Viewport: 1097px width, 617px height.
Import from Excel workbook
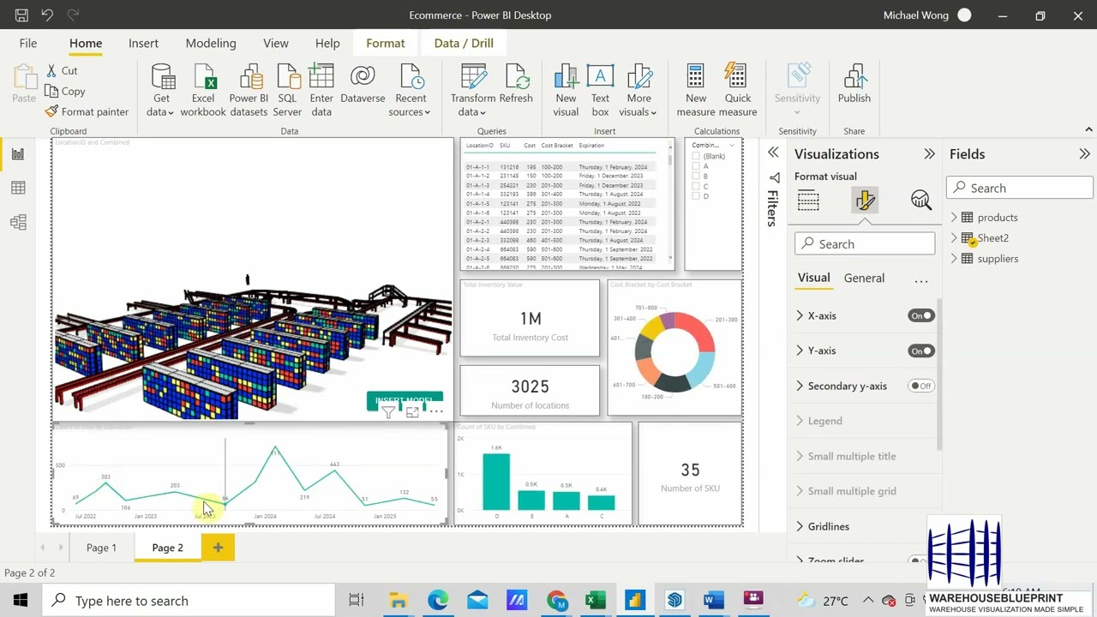[203, 91]
